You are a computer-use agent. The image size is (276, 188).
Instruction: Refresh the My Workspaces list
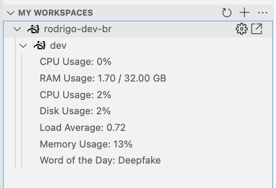(x=226, y=12)
